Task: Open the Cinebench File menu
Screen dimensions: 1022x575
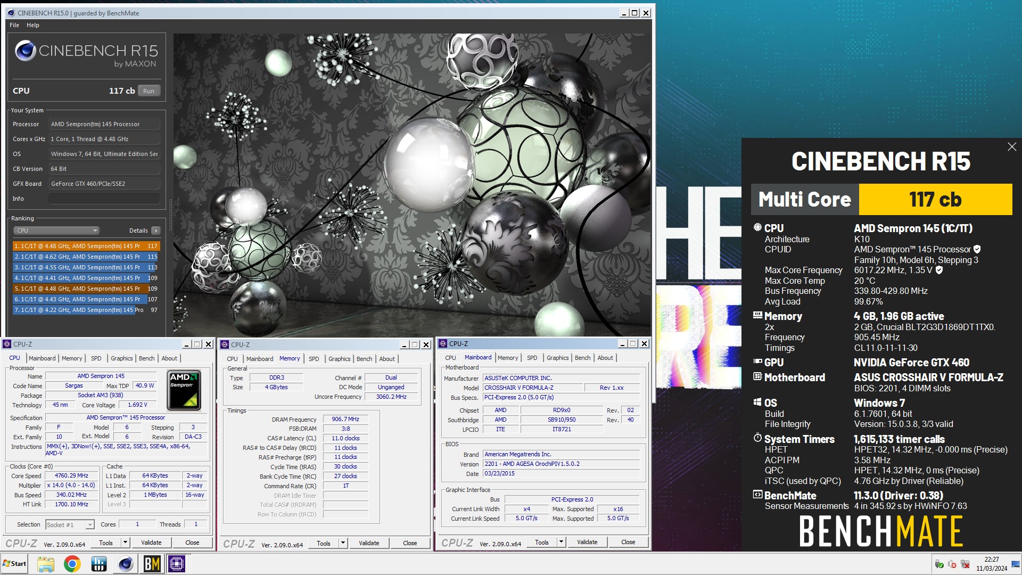Action: [14, 25]
